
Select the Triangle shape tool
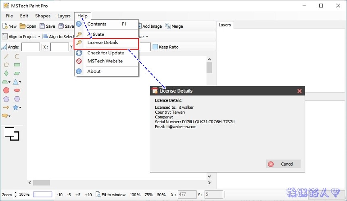(x=15, y=82)
